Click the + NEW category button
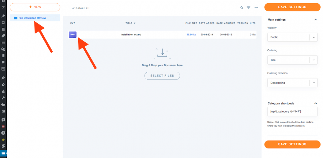The image size is (323, 158). 35,7
